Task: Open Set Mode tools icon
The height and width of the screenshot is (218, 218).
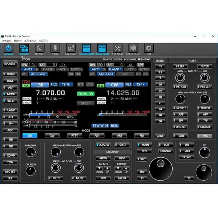Action: click(118, 48)
